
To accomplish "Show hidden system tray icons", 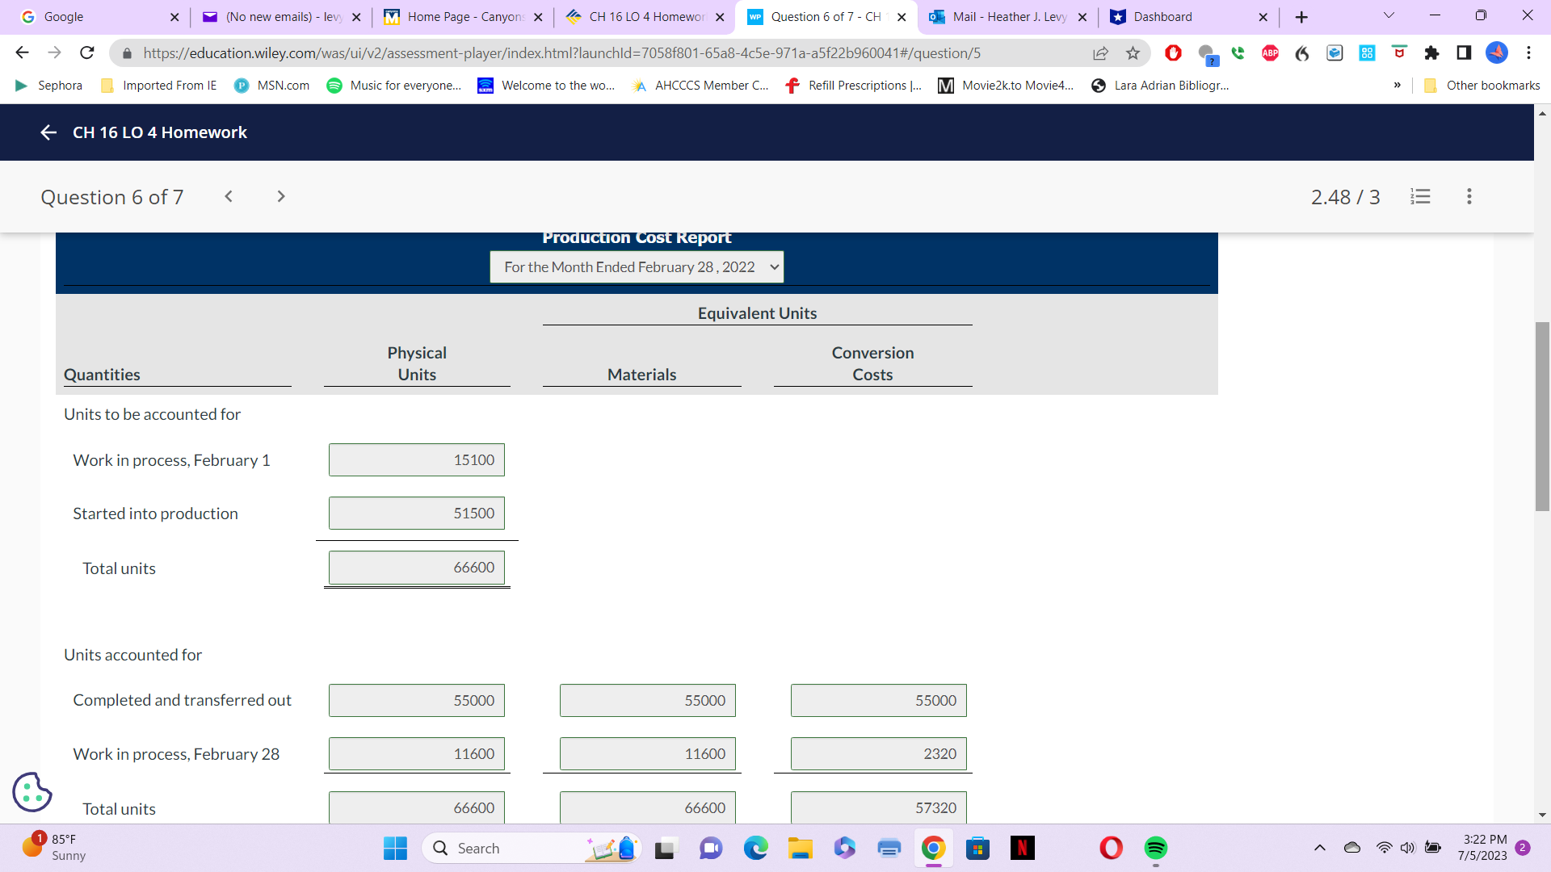I will coord(1320,848).
